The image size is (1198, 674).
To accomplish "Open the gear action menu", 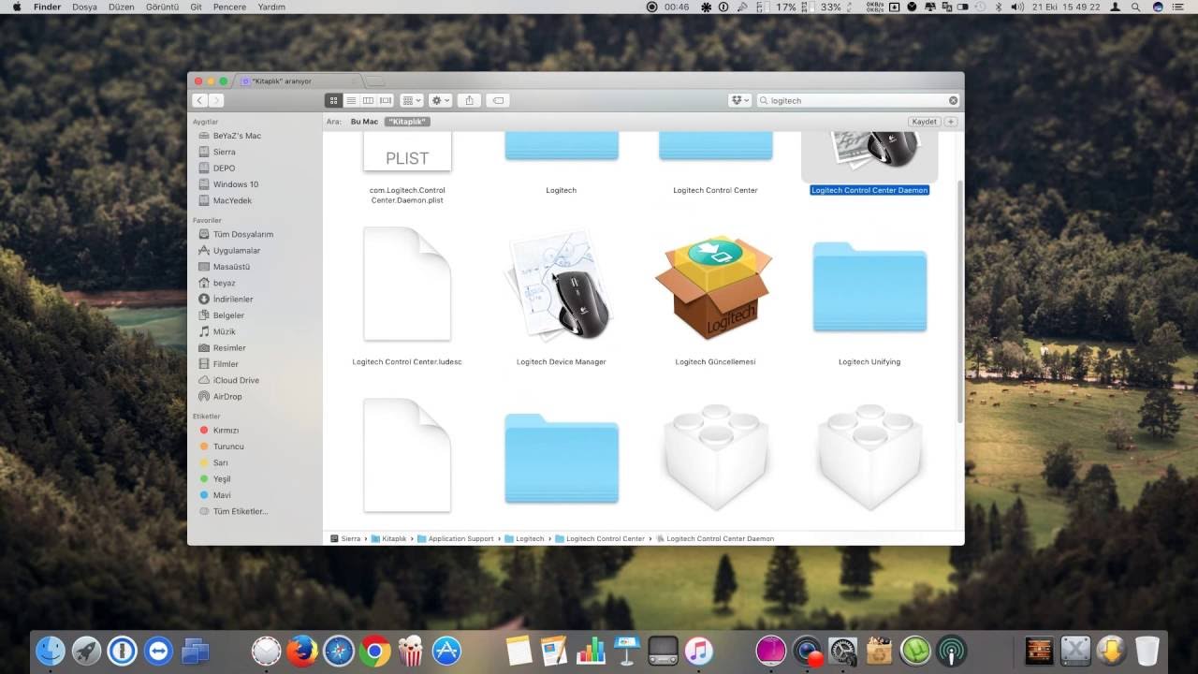I will [x=440, y=100].
